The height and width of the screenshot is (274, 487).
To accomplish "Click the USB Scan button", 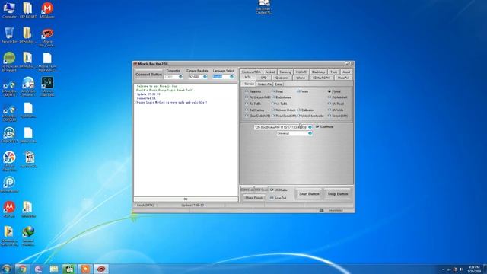I will coord(261,190).
